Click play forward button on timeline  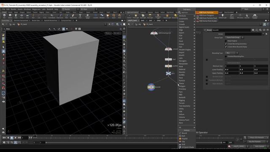click(x=16, y=138)
